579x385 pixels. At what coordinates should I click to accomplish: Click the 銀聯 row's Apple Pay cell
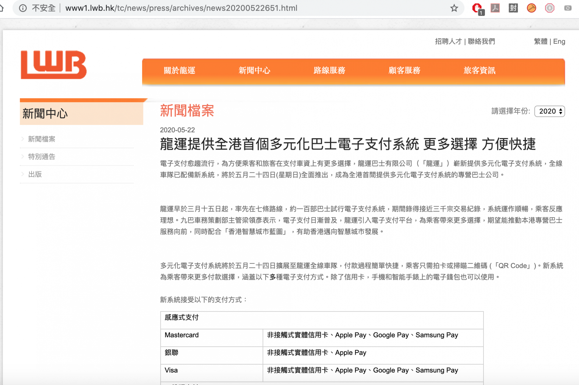pyautogui.click(x=373, y=355)
